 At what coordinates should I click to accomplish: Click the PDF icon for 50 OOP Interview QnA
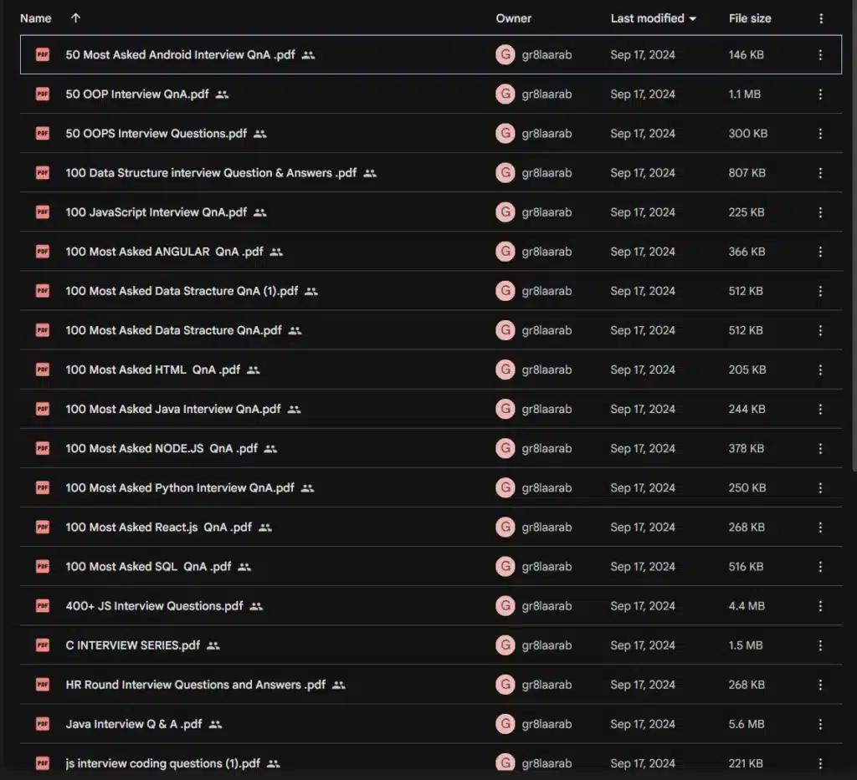coord(43,94)
